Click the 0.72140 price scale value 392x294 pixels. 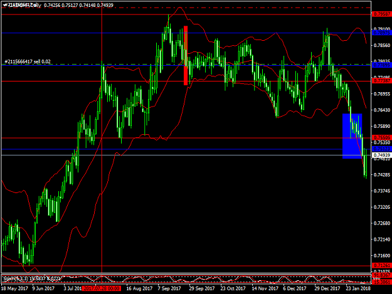tap(382, 239)
